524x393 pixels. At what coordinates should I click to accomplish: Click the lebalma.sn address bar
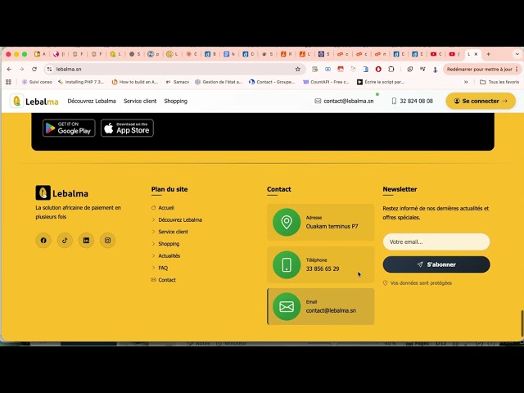point(174,69)
